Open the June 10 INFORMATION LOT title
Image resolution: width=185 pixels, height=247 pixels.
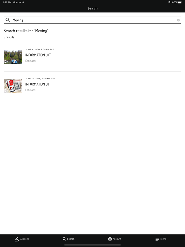point(38,84)
